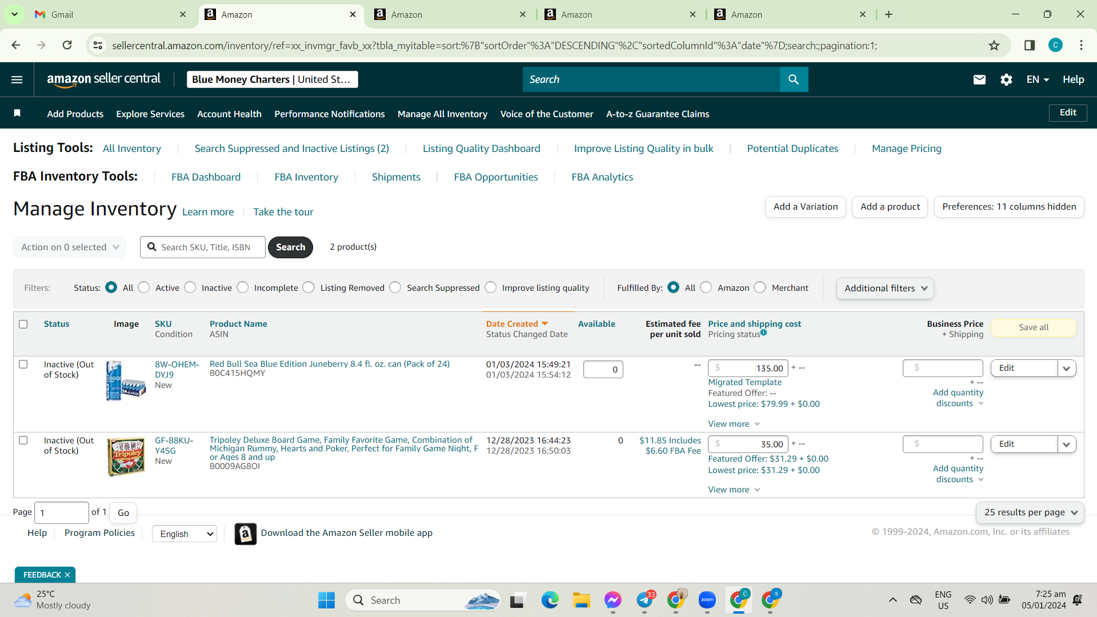Open Messenger from the taskbar
The image size is (1097, 617).
click(613, 600)
